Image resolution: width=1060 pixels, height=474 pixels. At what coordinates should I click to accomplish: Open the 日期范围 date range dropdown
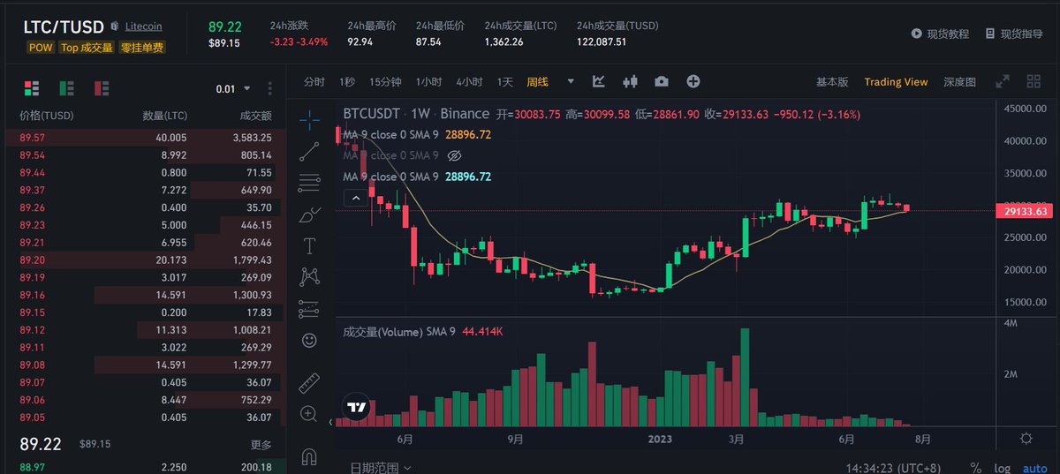[x=380, y=467]
